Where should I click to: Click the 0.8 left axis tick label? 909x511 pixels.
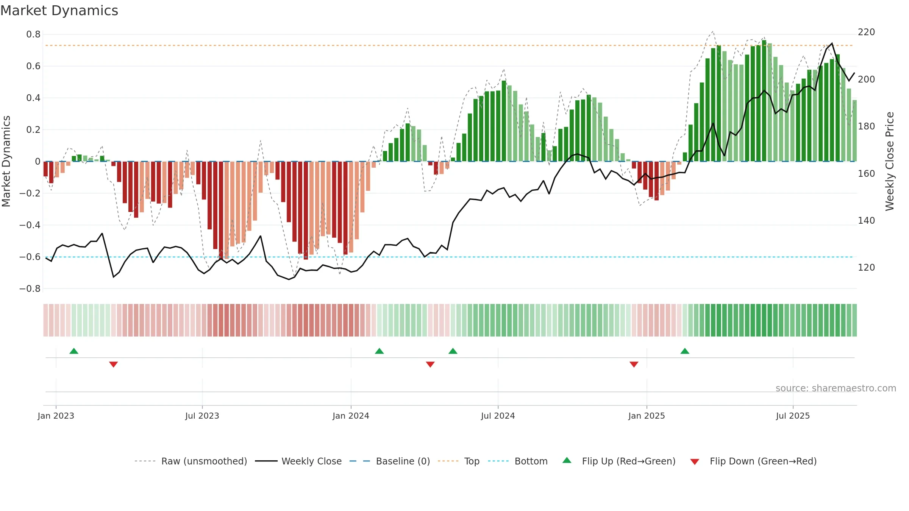33,34
